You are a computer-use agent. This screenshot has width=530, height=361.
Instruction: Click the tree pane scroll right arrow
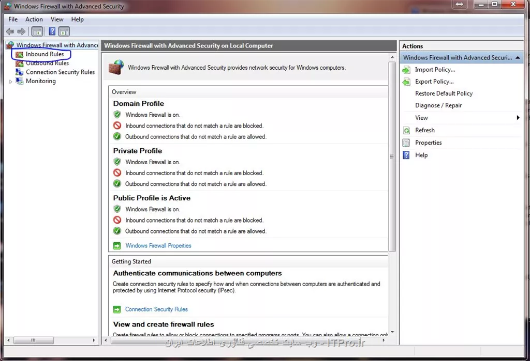pos(94,340)
